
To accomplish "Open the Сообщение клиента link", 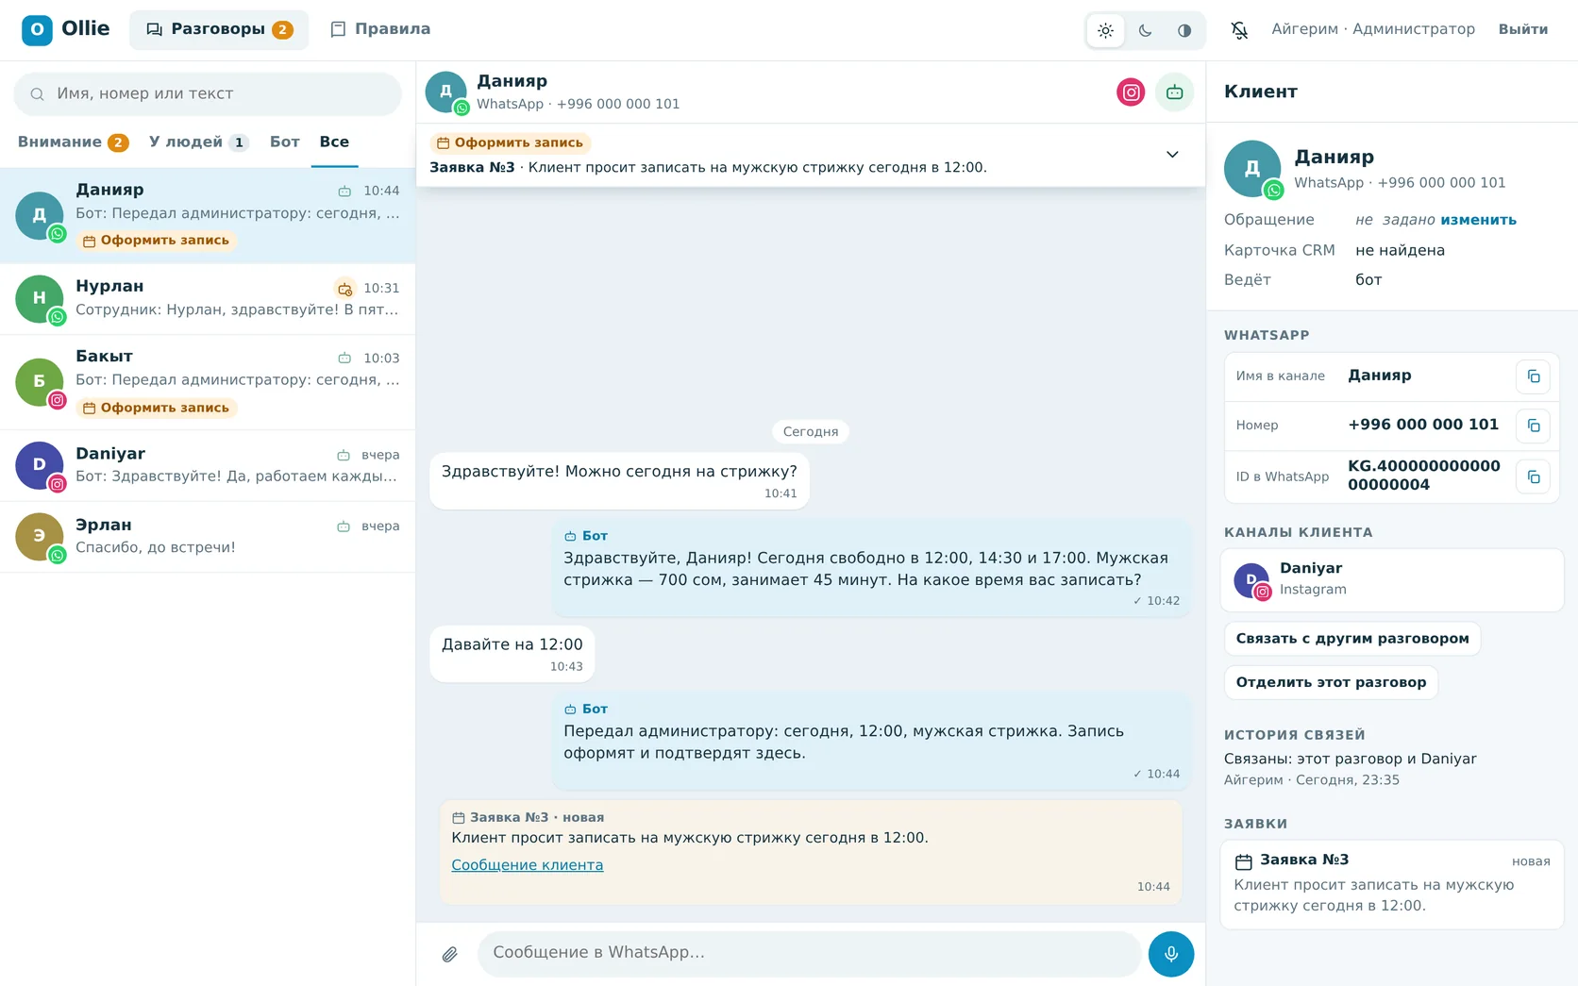I will pyautogui.click(x=527, y=865).
